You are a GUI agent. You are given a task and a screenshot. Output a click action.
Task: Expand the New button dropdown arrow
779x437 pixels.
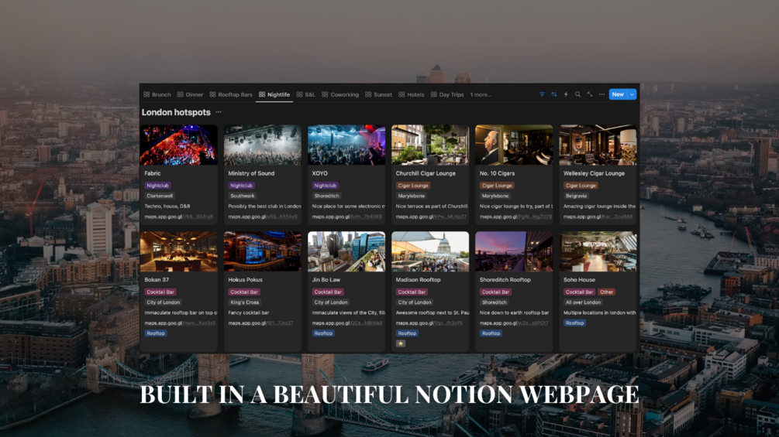coord(632,94)
